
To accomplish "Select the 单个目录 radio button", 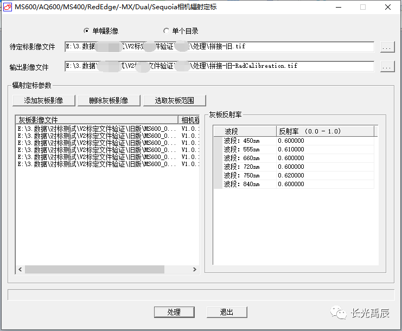I will coord(166,31).
